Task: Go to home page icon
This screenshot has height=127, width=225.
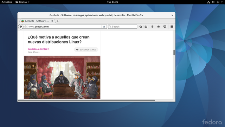Action: pyautogui.click(x=159, y=27)
